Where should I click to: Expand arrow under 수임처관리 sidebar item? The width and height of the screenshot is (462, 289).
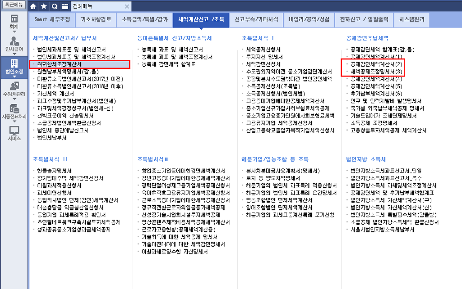[x=14, y=99]
